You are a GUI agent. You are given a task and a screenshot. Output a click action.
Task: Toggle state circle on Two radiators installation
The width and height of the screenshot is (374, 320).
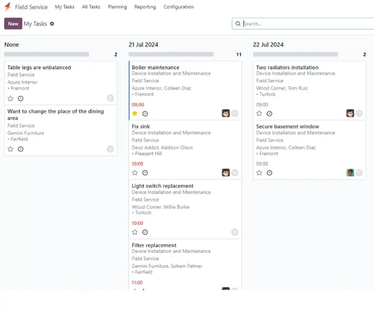[x=359, y=113]
